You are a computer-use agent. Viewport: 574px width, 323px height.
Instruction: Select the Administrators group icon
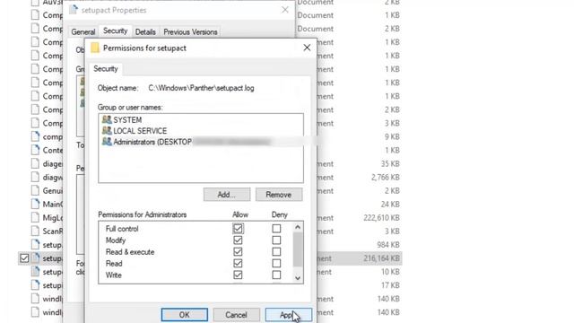pyautogui.click(x=107, y=142)
